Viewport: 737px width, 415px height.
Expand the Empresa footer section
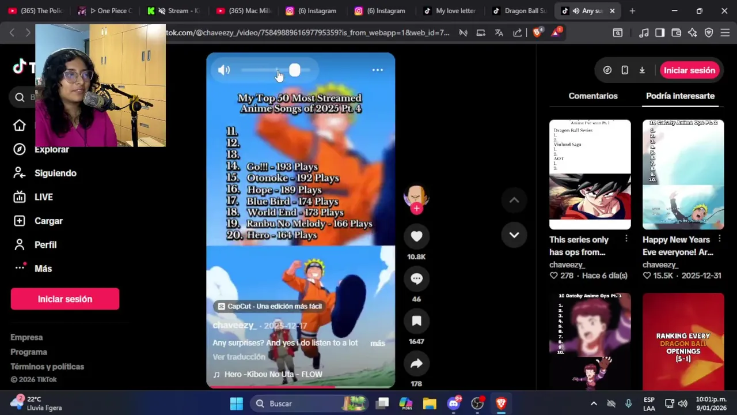click(26, 337)
